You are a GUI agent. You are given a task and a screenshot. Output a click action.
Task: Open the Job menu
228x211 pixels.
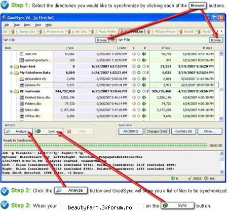(7, 25)
